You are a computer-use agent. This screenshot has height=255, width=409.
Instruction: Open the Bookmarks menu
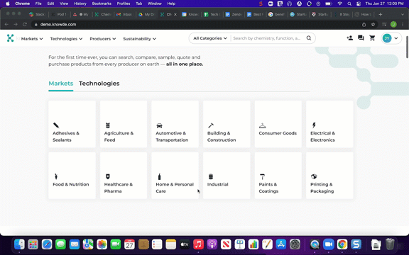click(x=102, y=4)
